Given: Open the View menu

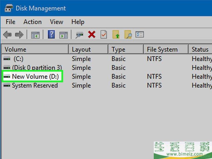Looking at the screenshot, I should [x=56, y=22].
